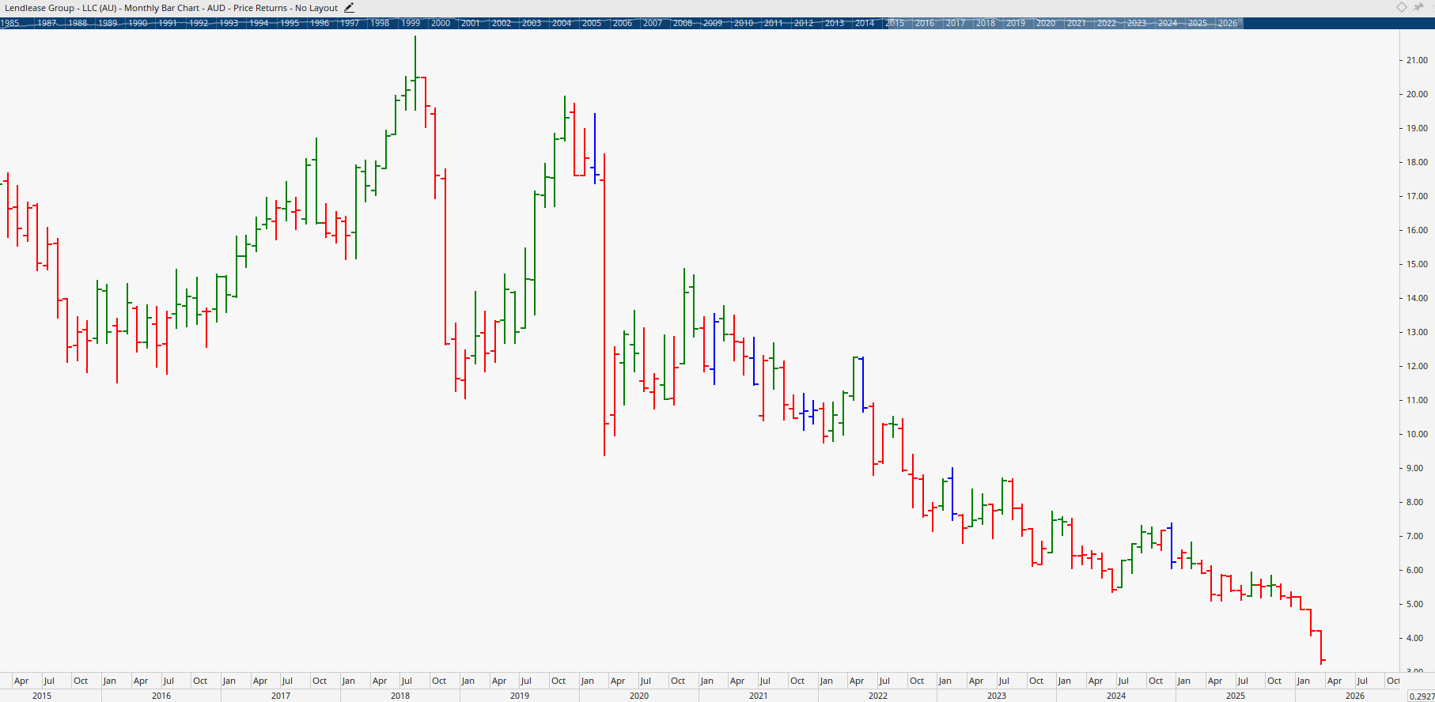Click the 12.00 price axis label
Screen dimensions: 1435x702
1417,366
